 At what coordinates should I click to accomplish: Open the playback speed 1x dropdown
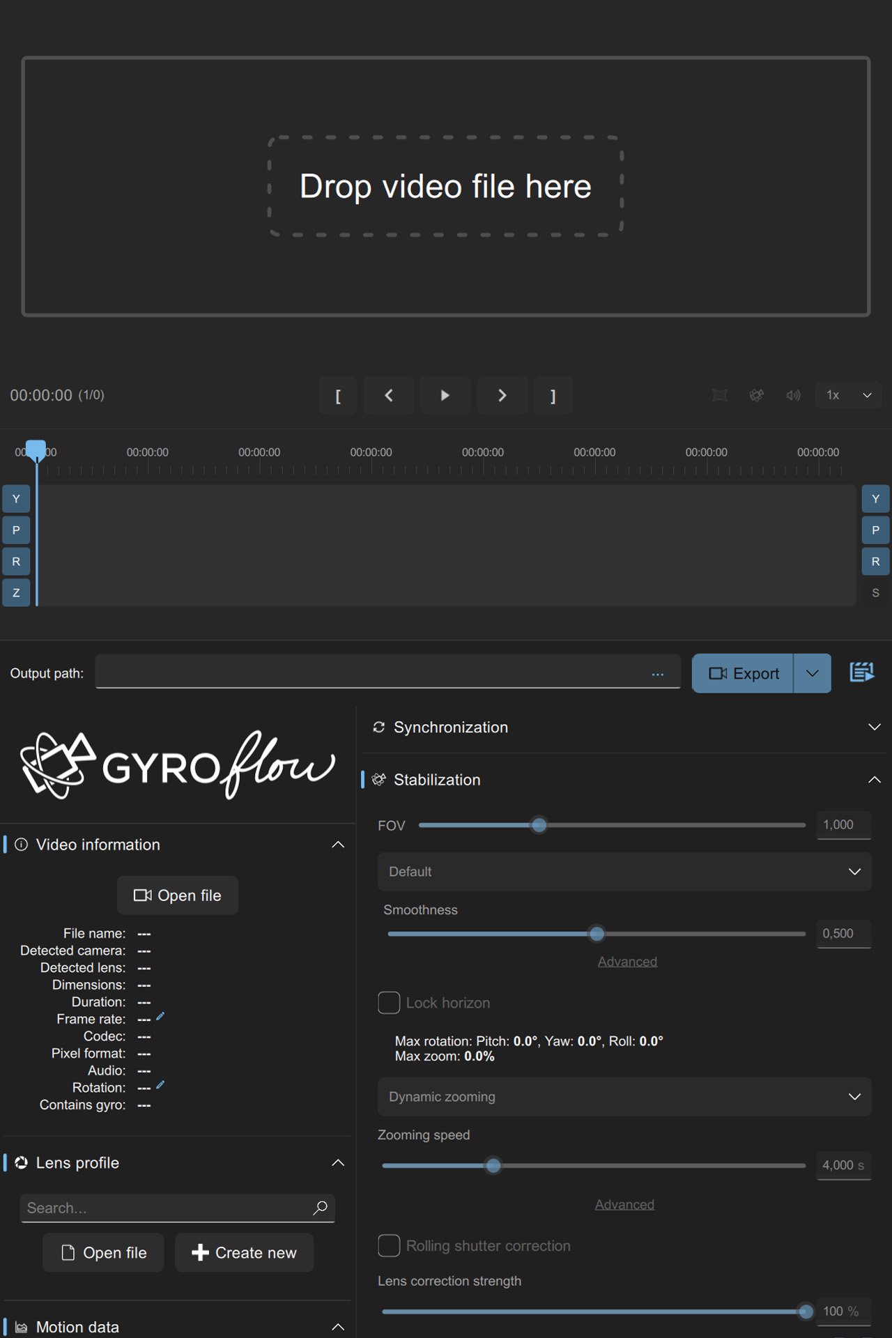[848, 395]
